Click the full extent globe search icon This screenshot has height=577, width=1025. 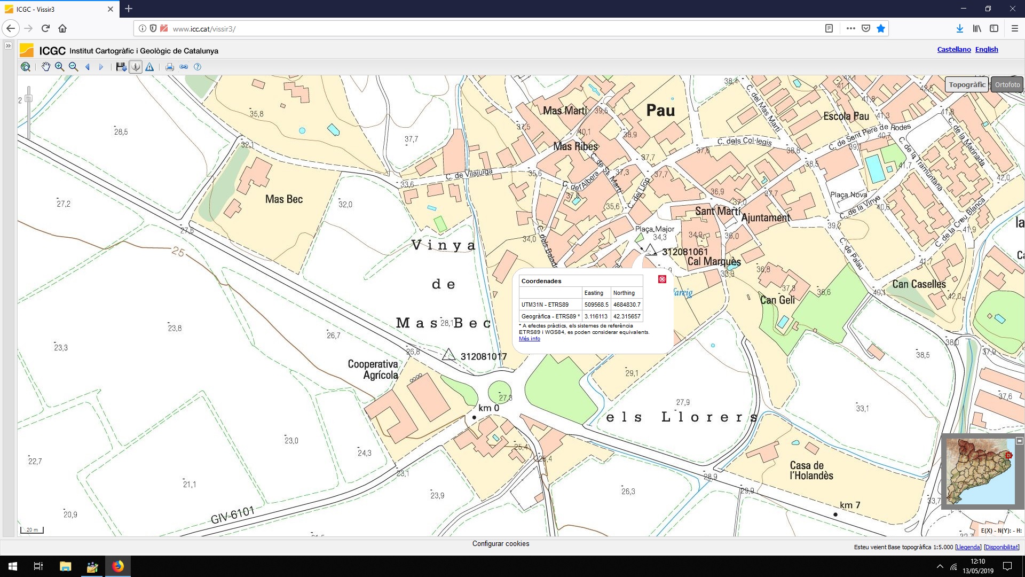coord(26,67)
